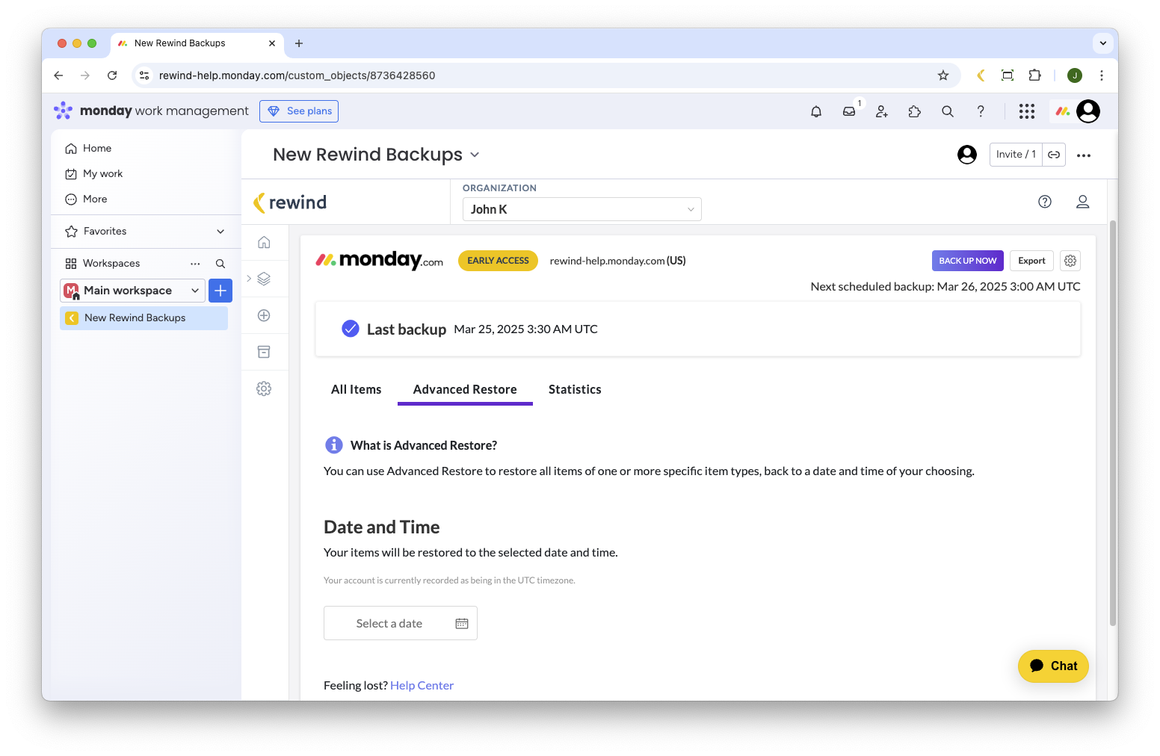The height and width of the screenshot is (756, 1160).
Task: Click the board owner avatar near Invite
Action: tap(967, 155)
